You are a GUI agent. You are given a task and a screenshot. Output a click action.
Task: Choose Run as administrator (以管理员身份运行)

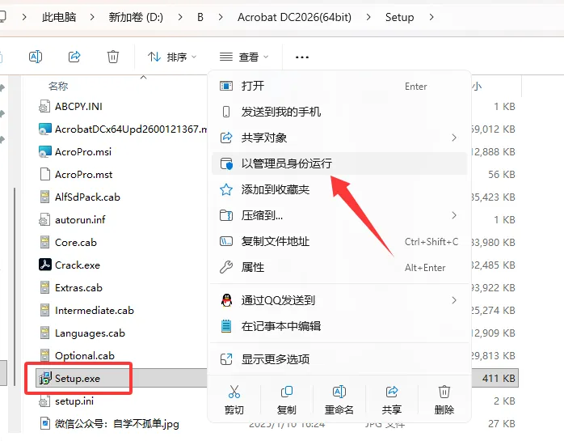(339, 163)
